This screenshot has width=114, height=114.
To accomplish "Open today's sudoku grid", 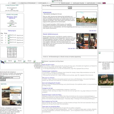I will (12, 53).
